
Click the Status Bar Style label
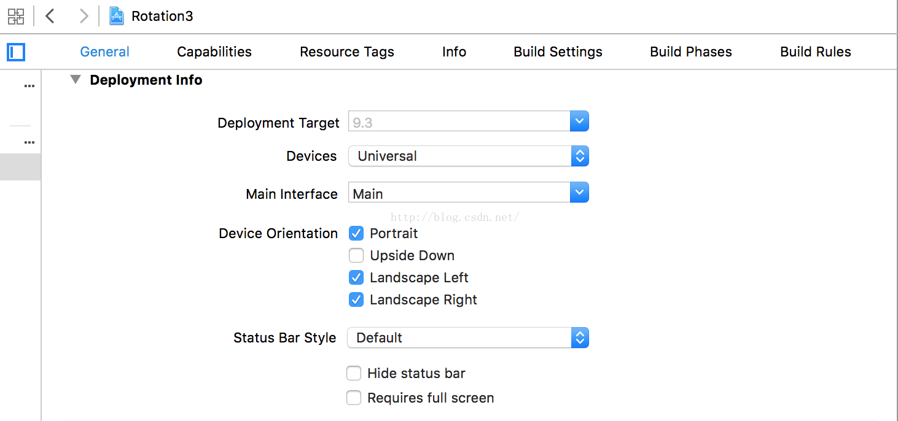point(285,338)
